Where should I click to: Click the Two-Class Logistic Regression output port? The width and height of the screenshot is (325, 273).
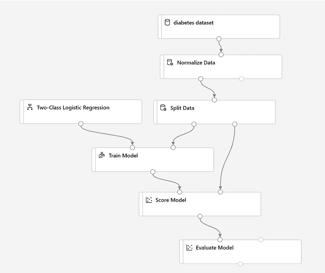pyautogui.click(x=81, y=124)
